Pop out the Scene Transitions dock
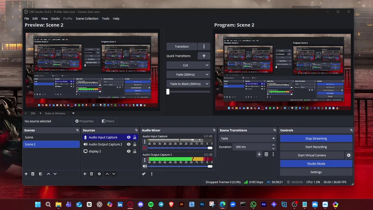This screenshot has height=210, width=373. click(x=275, y=130)
